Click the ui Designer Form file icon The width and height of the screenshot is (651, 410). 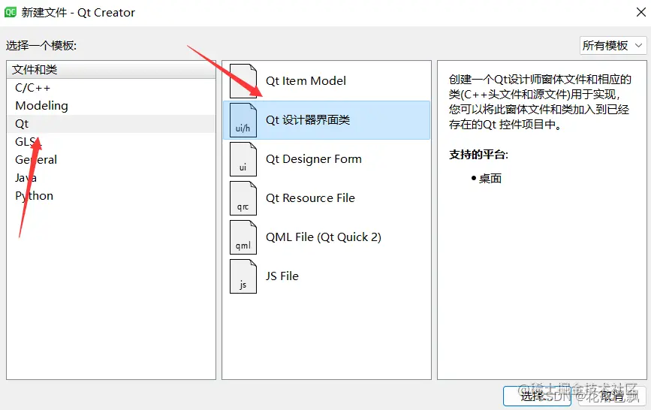(243, 159)
